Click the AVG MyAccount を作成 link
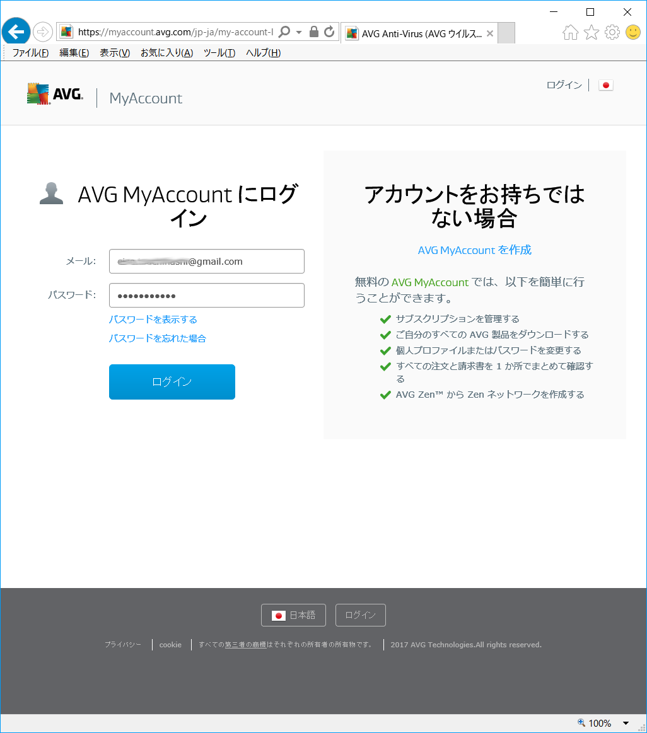 [474, 250]
